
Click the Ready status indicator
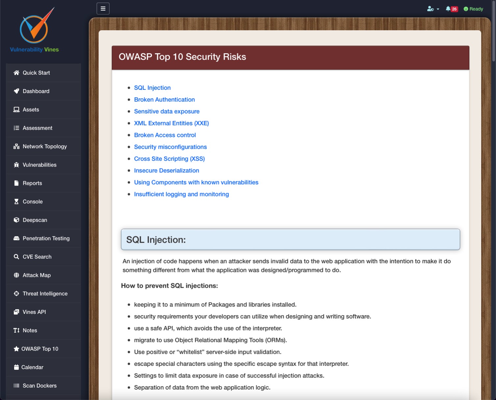click(x=473, y=9)
